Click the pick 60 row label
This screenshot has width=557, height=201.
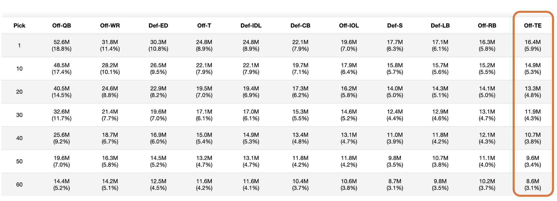pyautogui.click(x=19, y=185)
